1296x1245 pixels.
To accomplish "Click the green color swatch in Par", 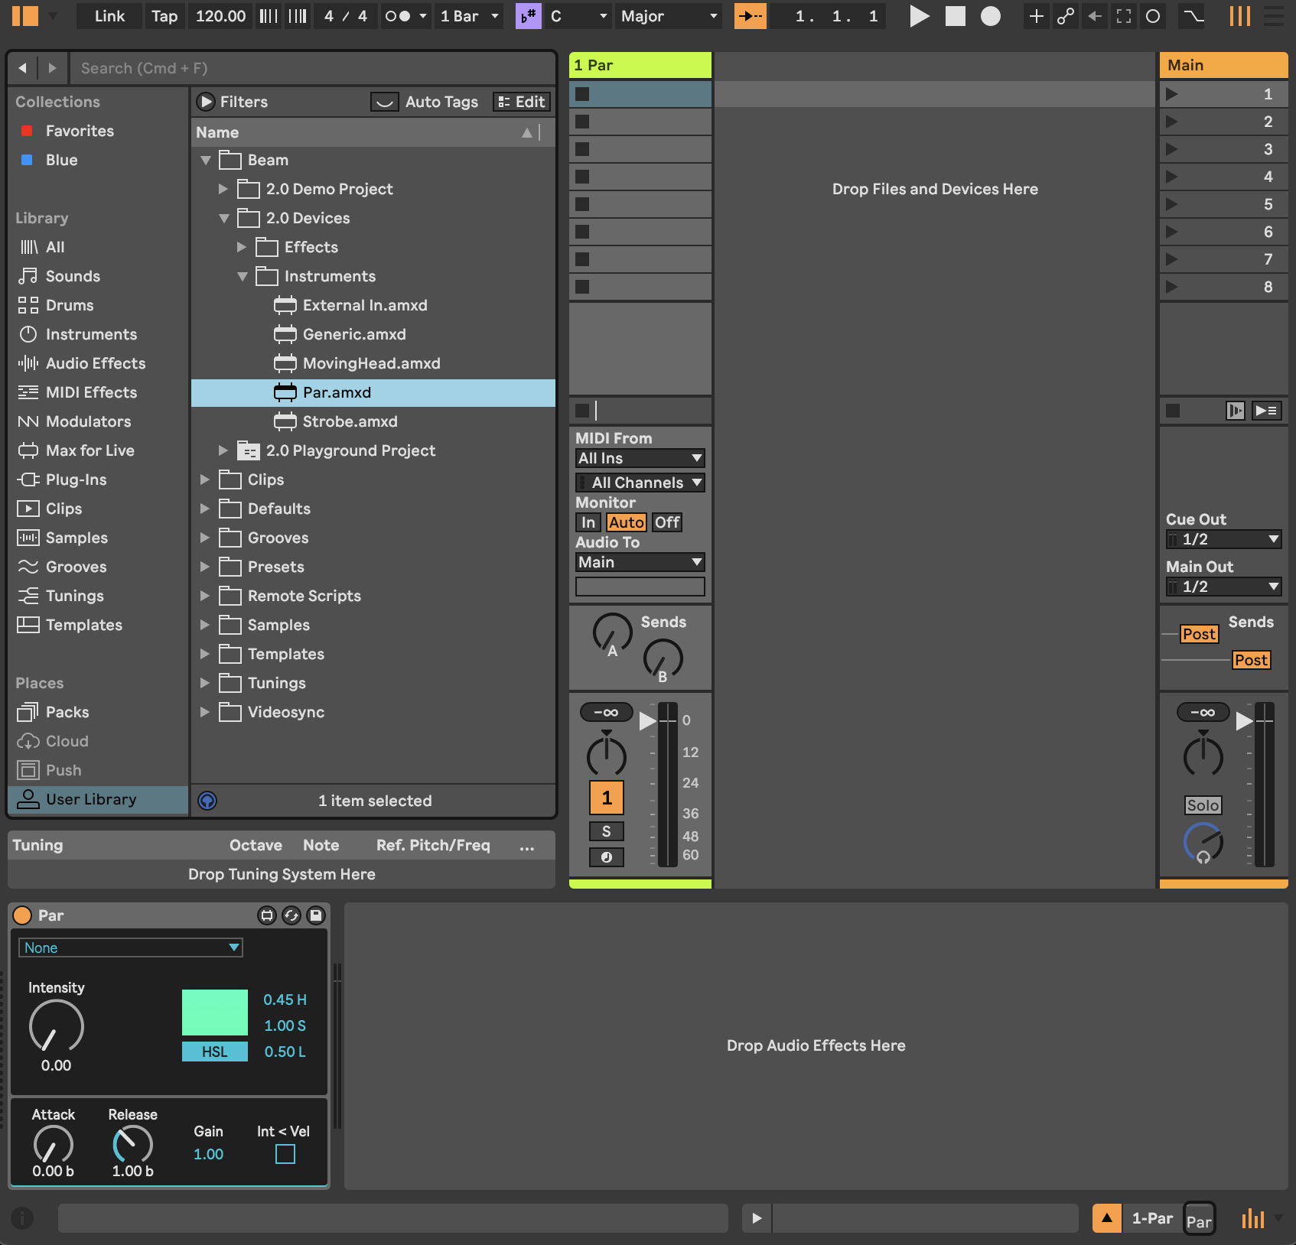I will point(215,1013).
